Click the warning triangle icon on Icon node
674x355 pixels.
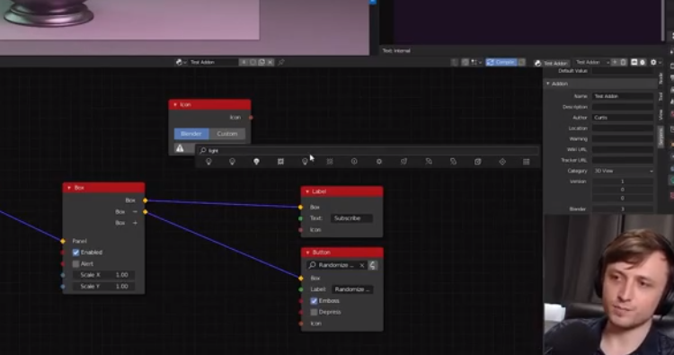tap(180, 148)
